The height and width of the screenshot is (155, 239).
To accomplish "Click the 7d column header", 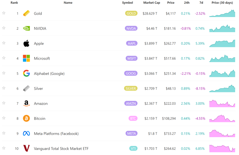I will [201, 3].
